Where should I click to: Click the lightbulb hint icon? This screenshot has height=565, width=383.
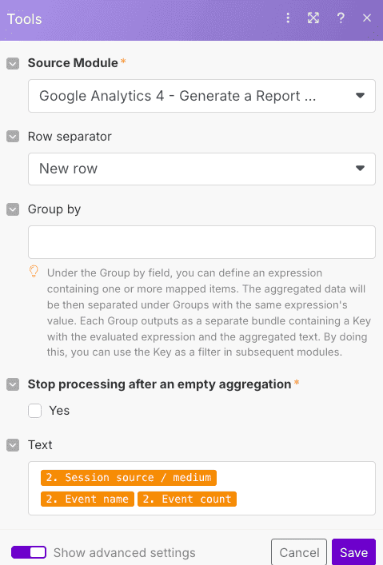click(34, 272)
